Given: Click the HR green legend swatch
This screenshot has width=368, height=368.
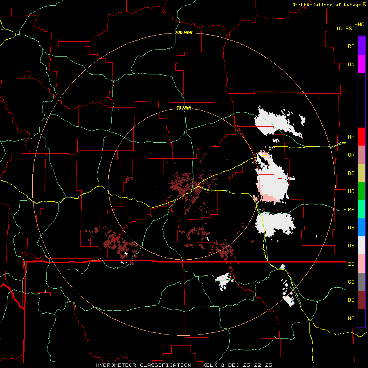Looking at the screenshot, I should click(361, 191).
